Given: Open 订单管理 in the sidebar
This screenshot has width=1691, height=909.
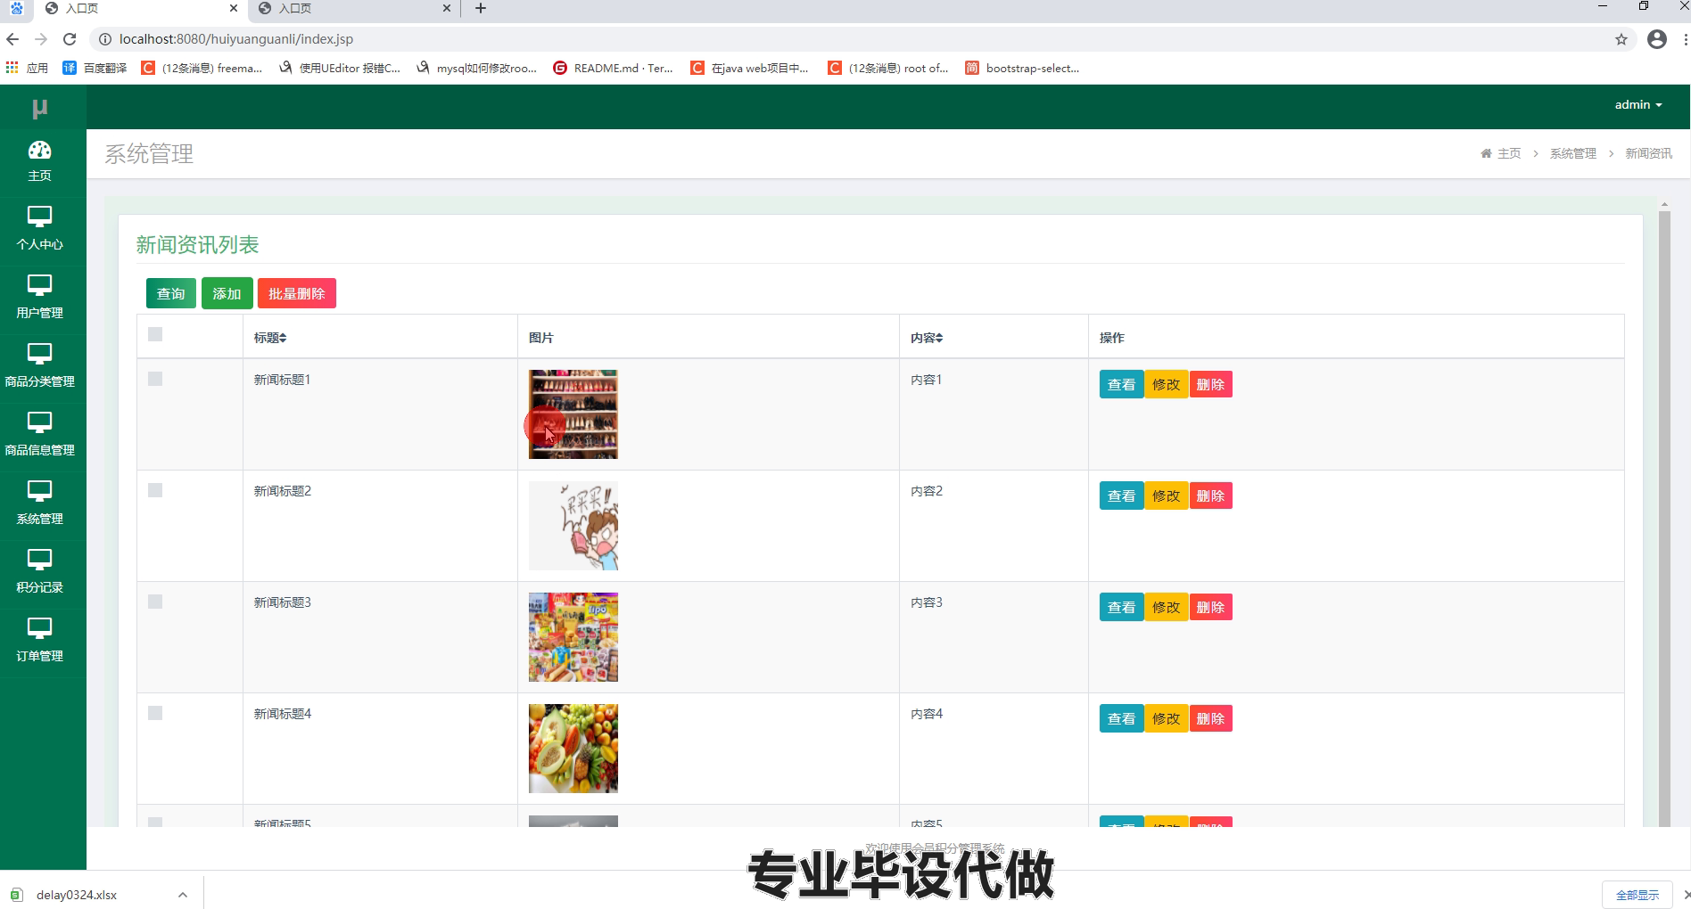Looking at the screenshot, I should pos(39,641).
